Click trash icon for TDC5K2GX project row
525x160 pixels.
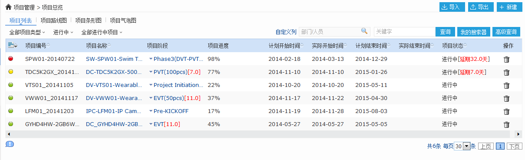[x=506, y=72]
